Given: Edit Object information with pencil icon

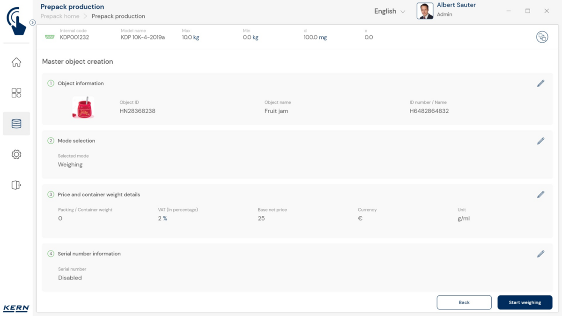Looking at the screenshot, I should [540, 83].
